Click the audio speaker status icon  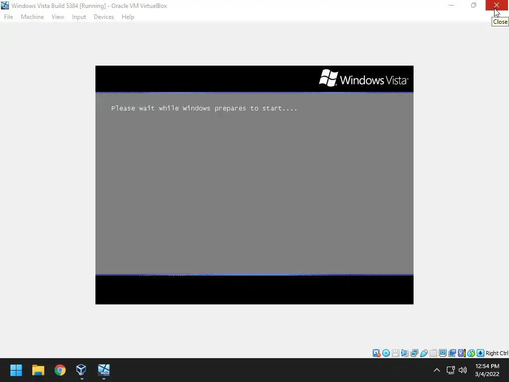[x=405, y=353]
